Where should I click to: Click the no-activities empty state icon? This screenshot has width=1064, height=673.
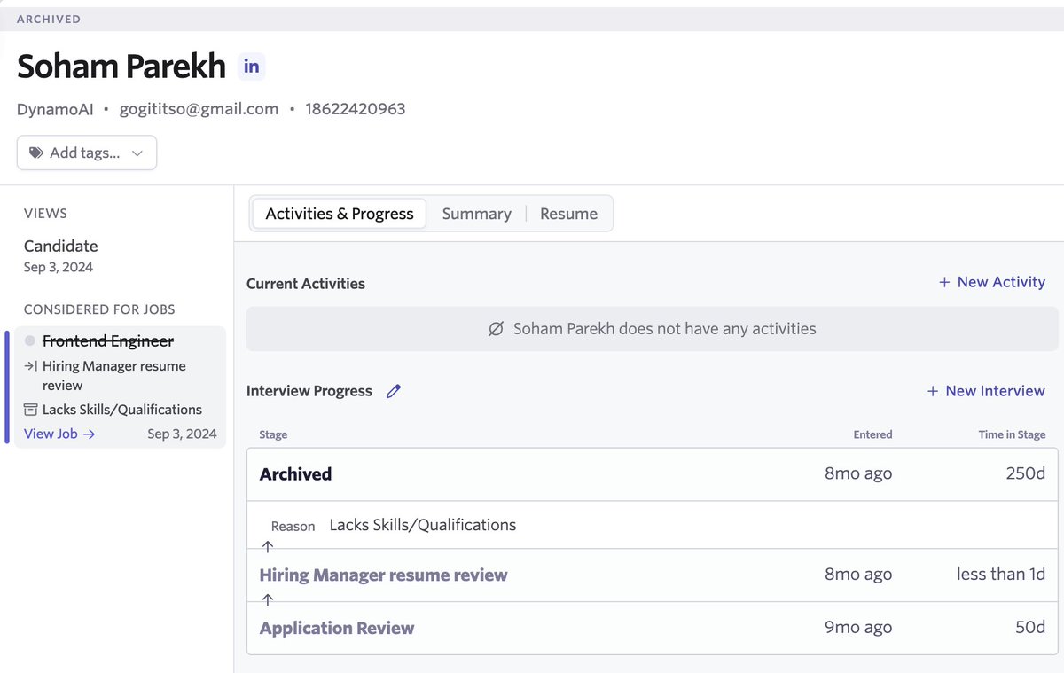pos(496,329)
